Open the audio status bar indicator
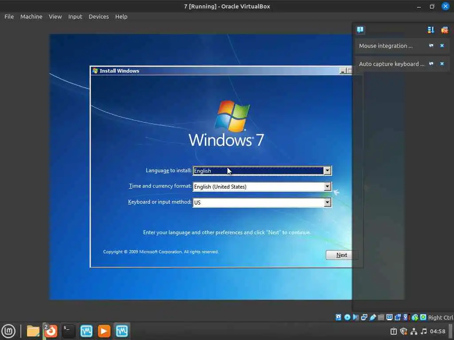The width and height of the screenshot is (454, 340). 356,317
